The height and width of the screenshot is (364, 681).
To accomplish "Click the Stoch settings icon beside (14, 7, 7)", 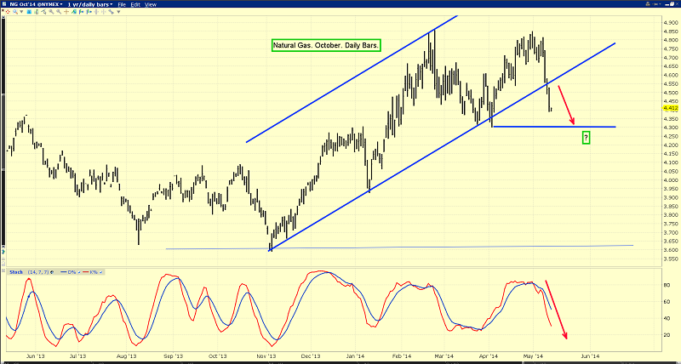I will 52,272.
